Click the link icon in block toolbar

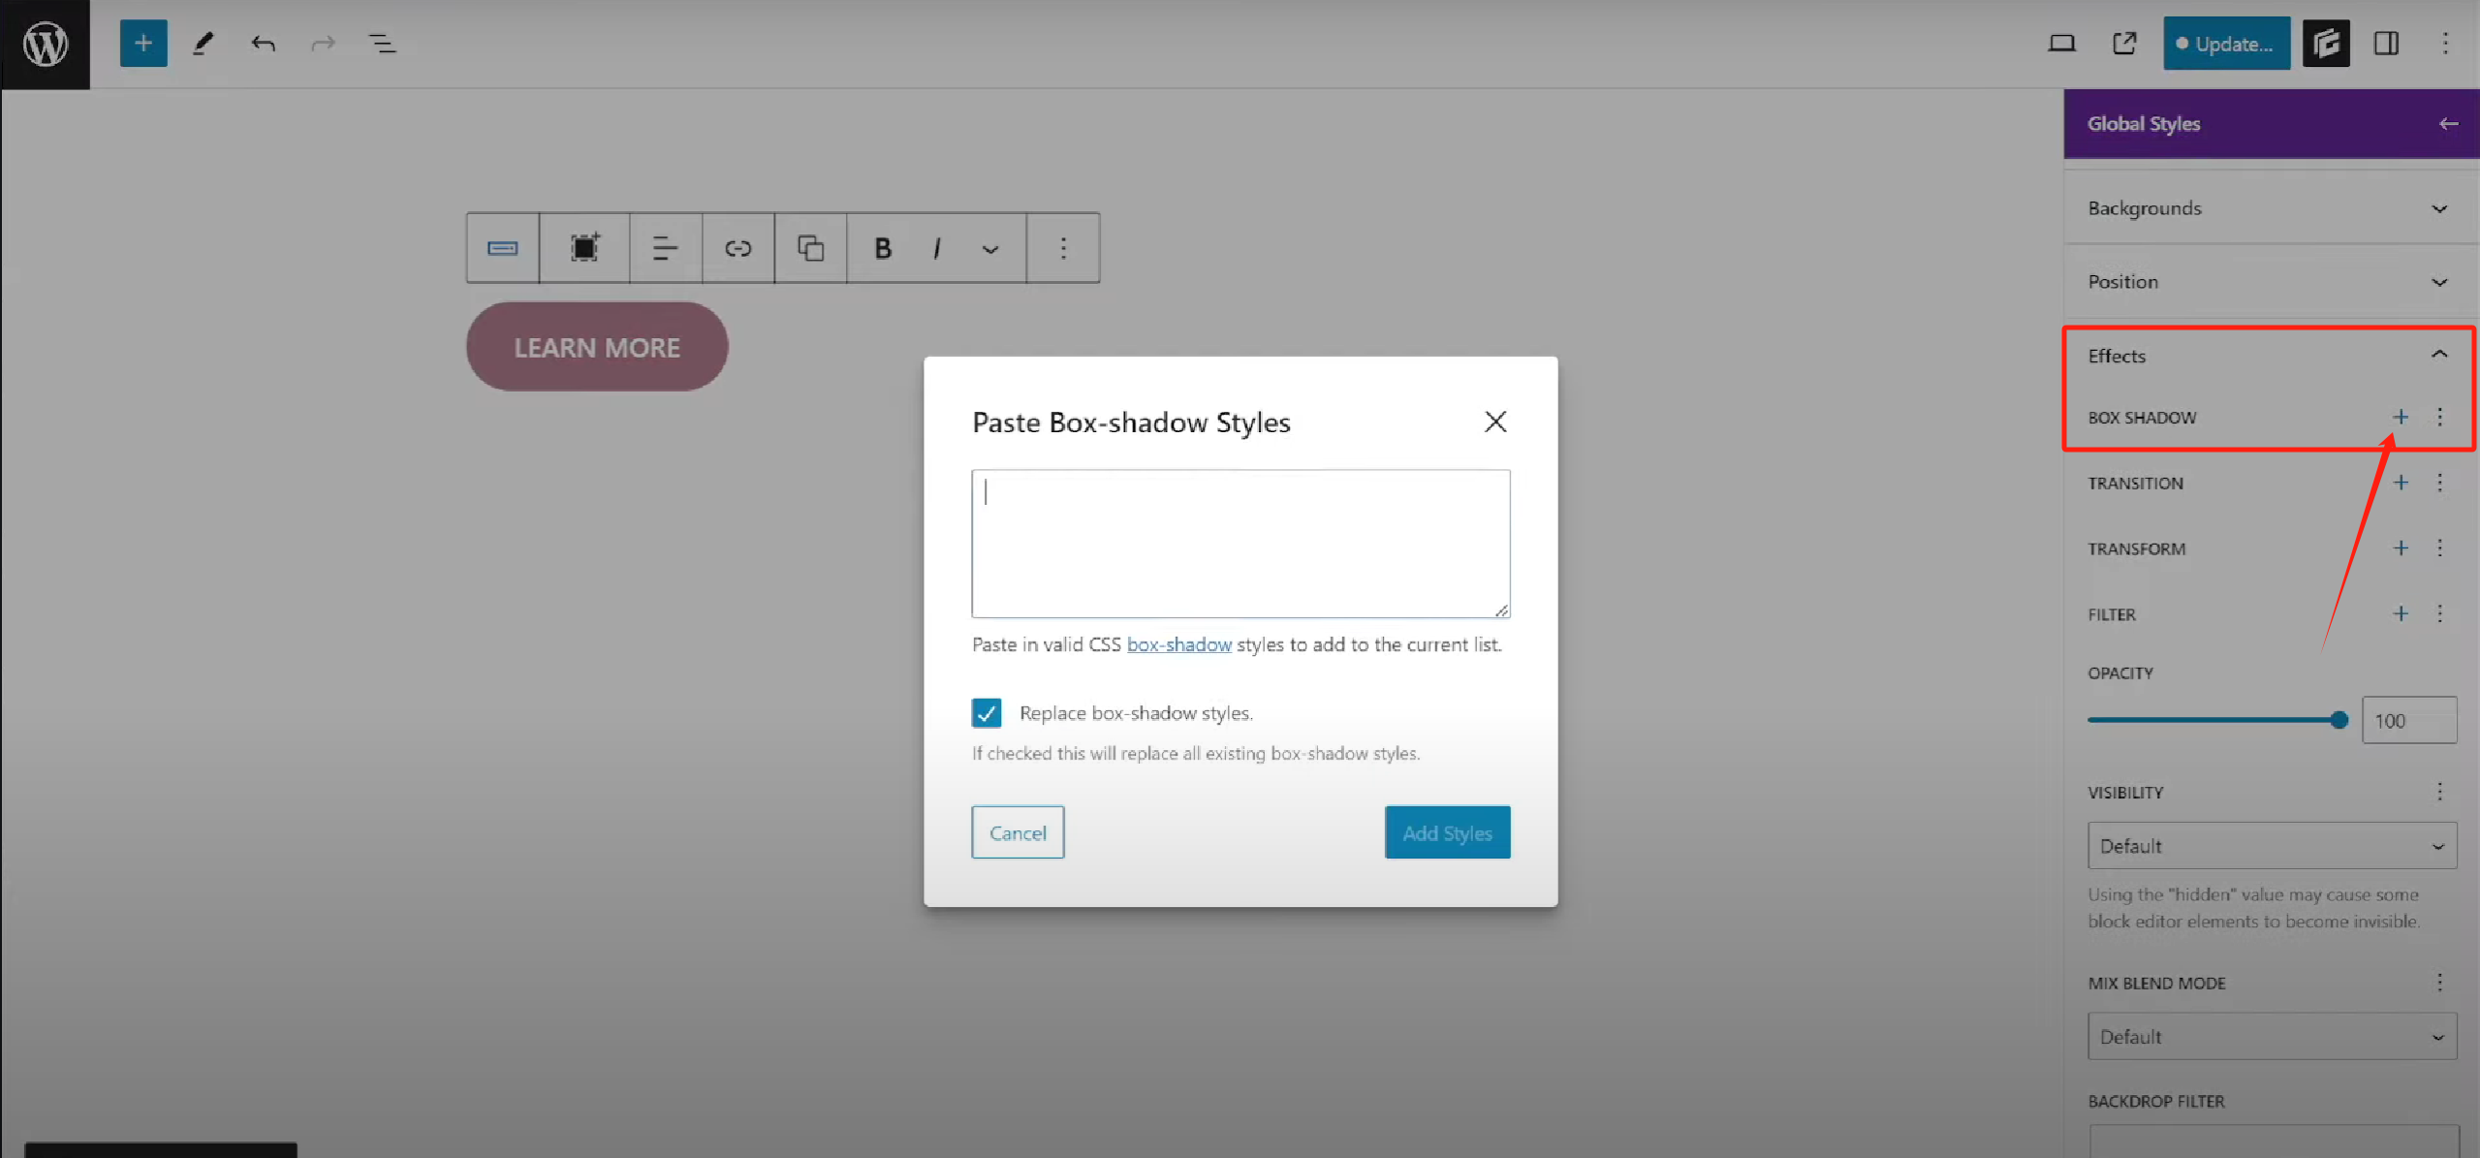[x=738, y=249]
